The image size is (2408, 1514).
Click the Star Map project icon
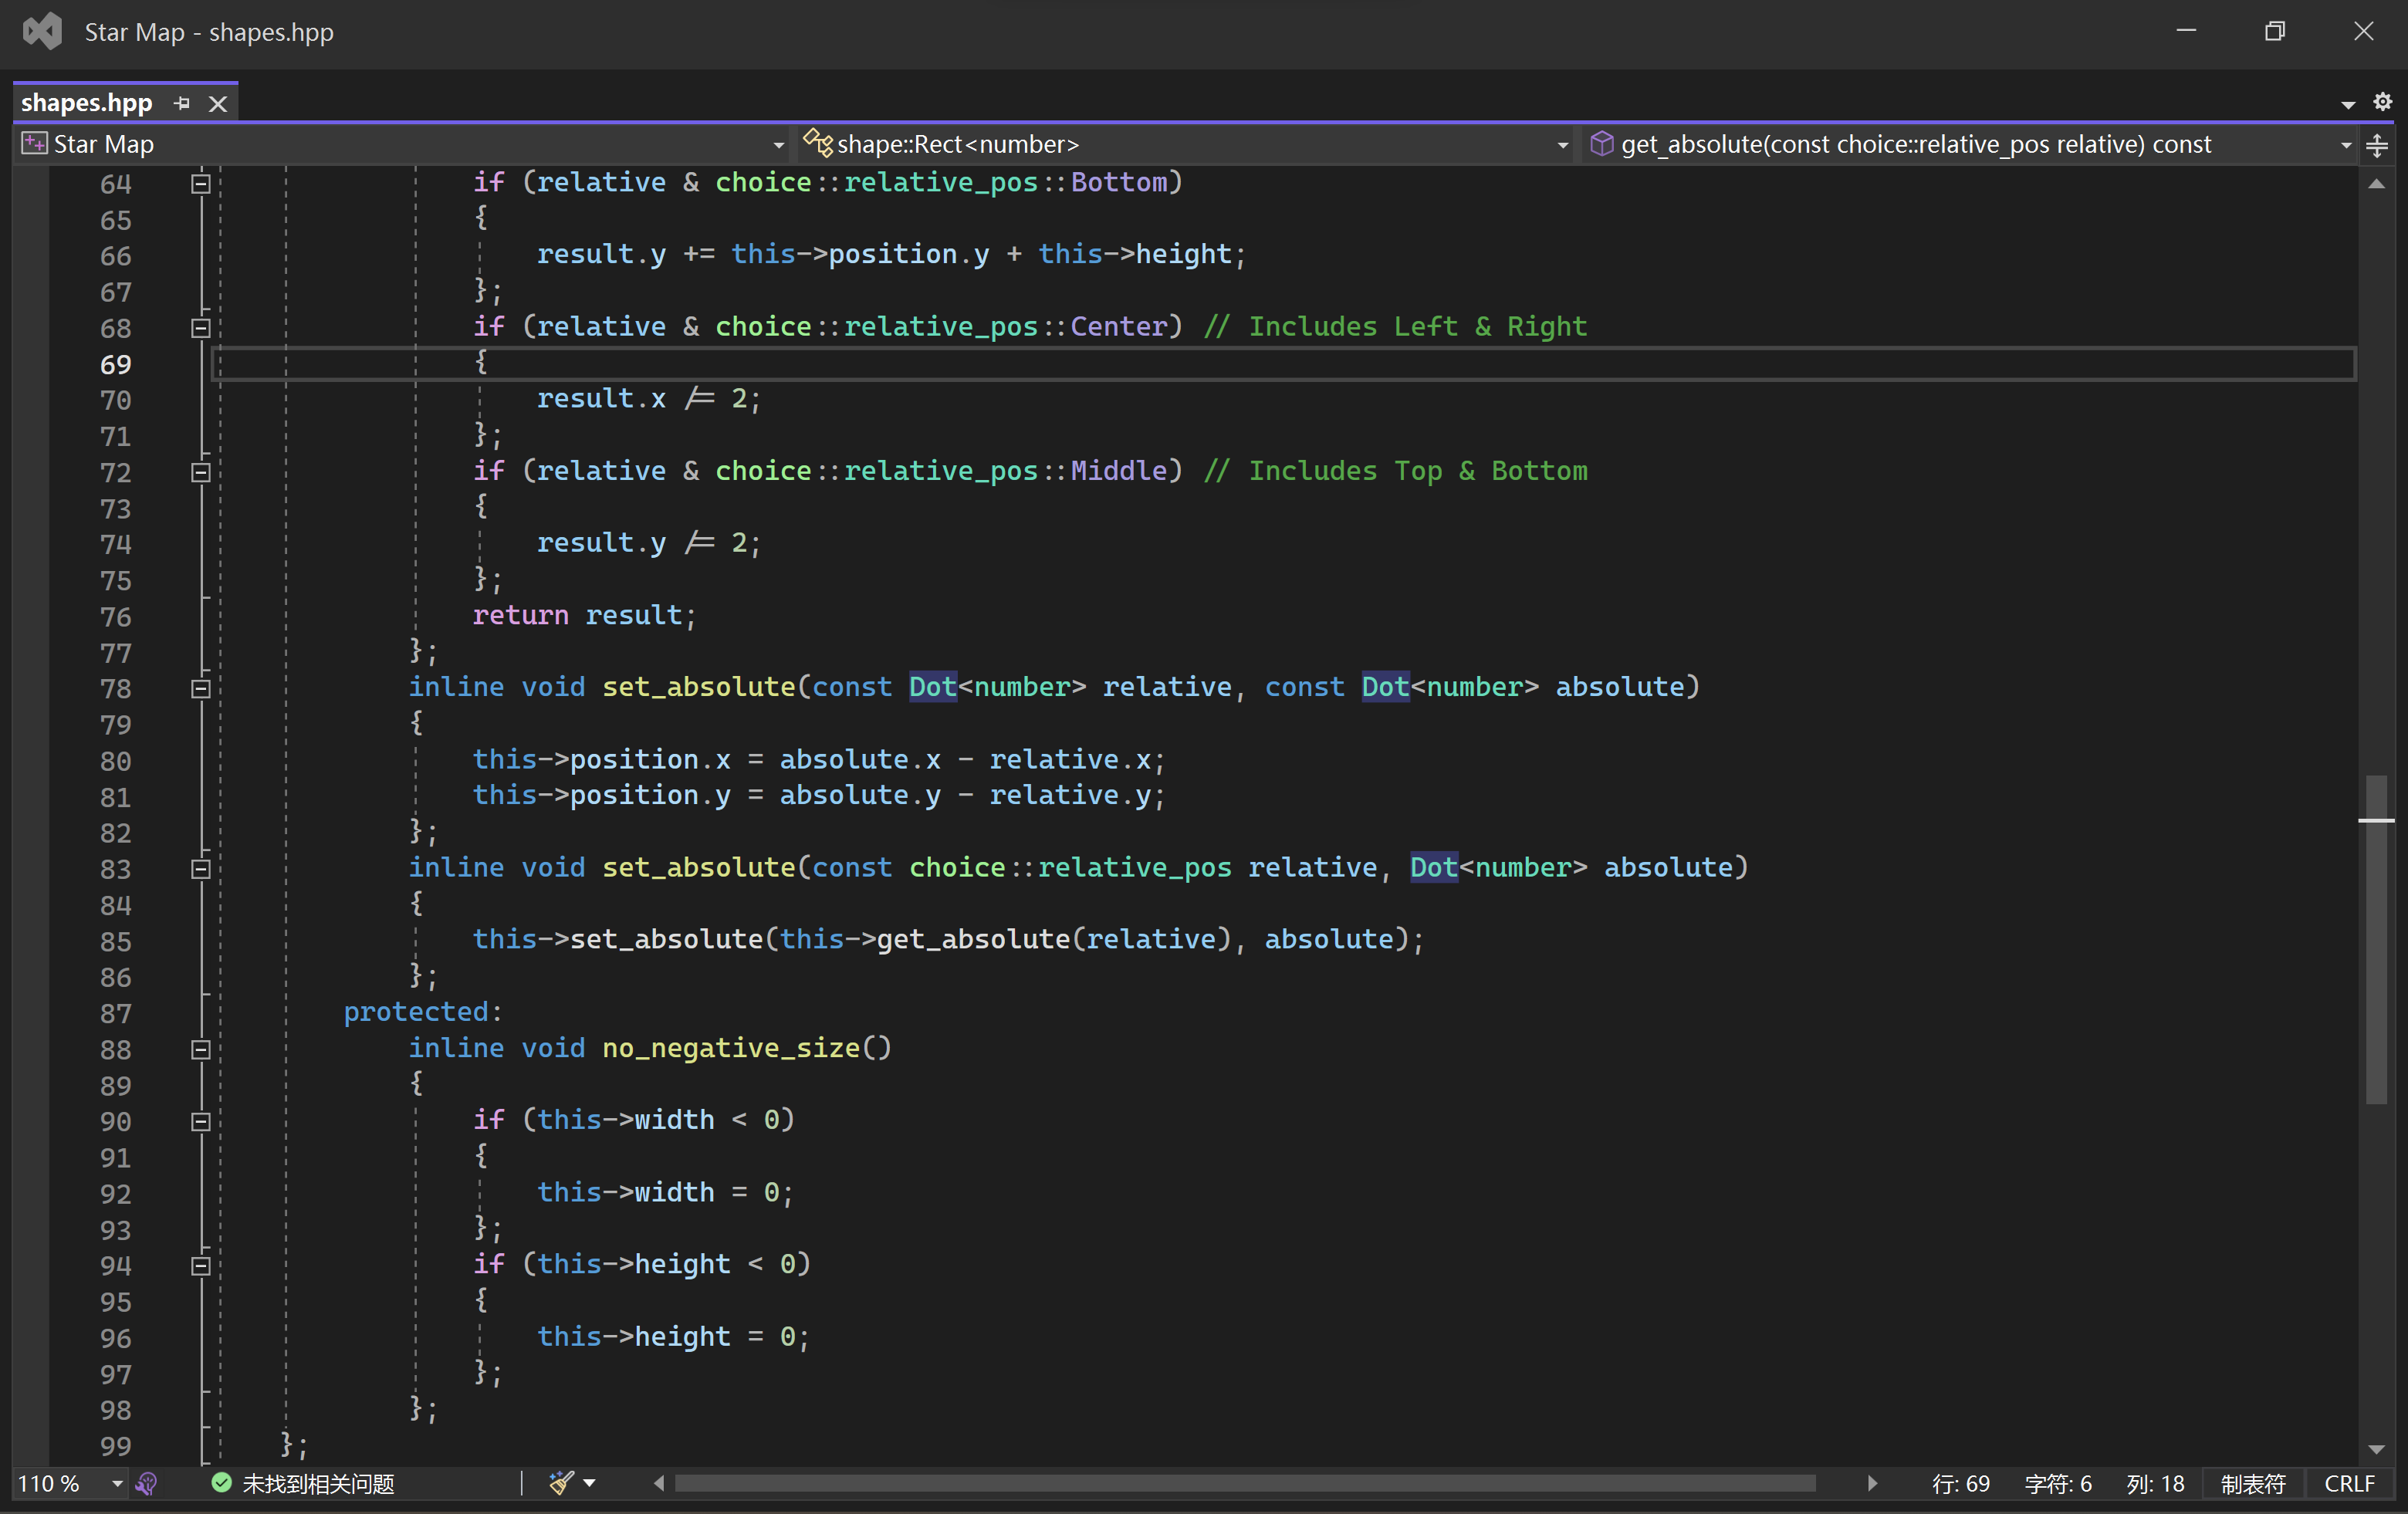tap(34, 144)
